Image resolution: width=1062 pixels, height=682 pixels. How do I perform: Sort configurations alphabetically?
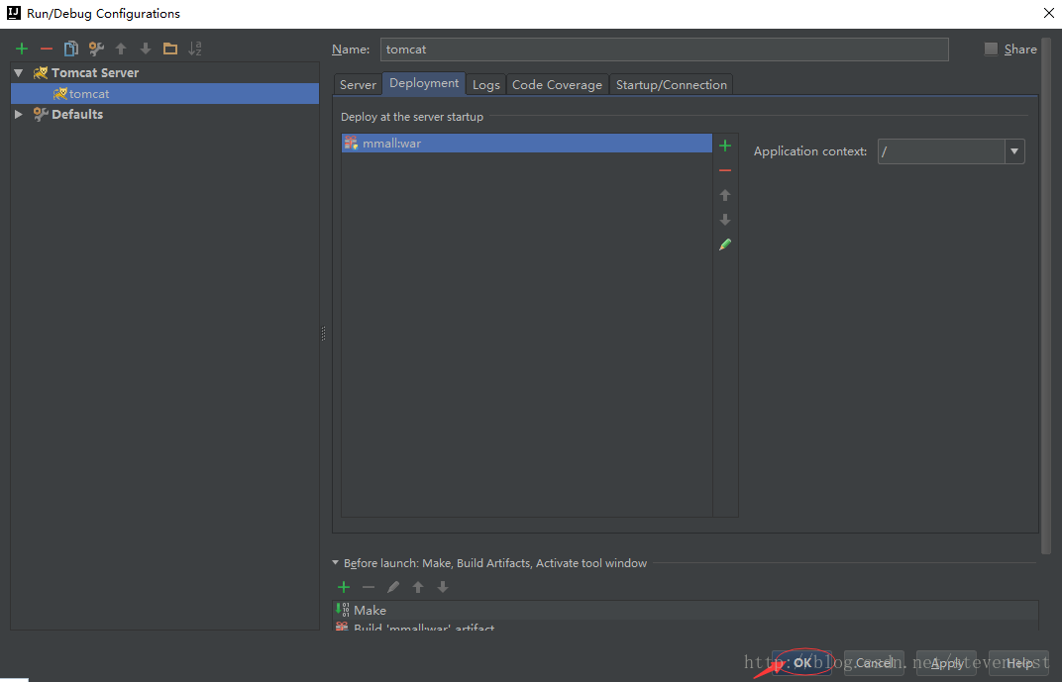[x=195, y=49]
